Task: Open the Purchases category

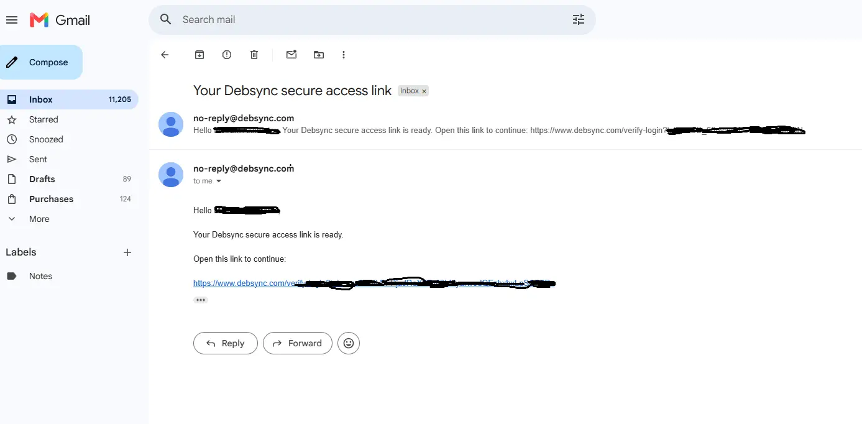Action: click(x=68, y=199)
